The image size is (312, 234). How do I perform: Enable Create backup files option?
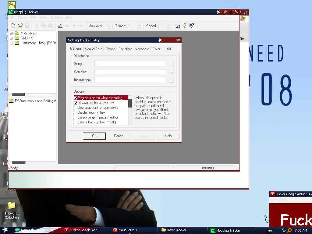pos(76,122)
